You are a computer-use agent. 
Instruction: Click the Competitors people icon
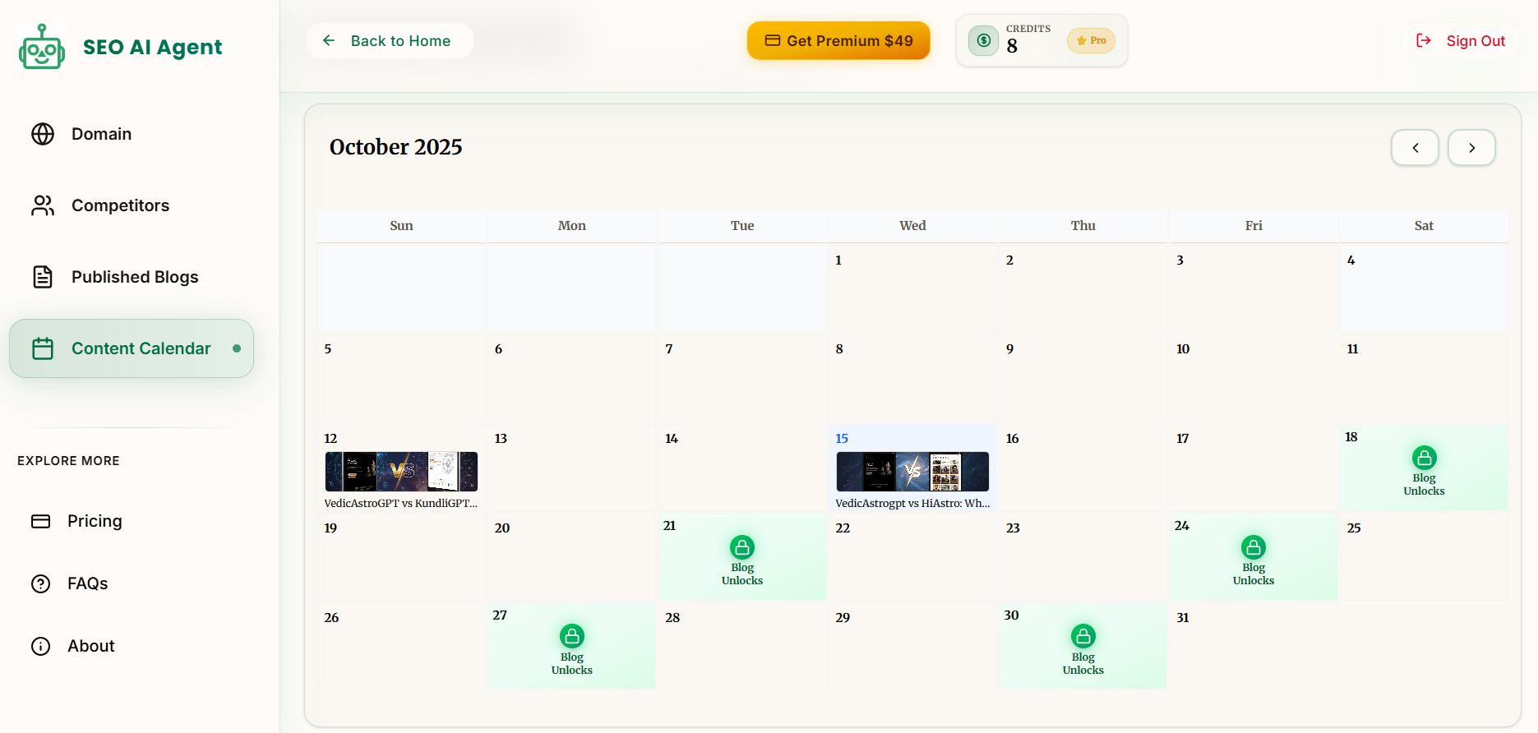43,205
